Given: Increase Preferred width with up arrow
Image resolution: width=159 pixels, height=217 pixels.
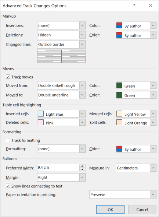Looking at the screenshot, I should point(82,166).
